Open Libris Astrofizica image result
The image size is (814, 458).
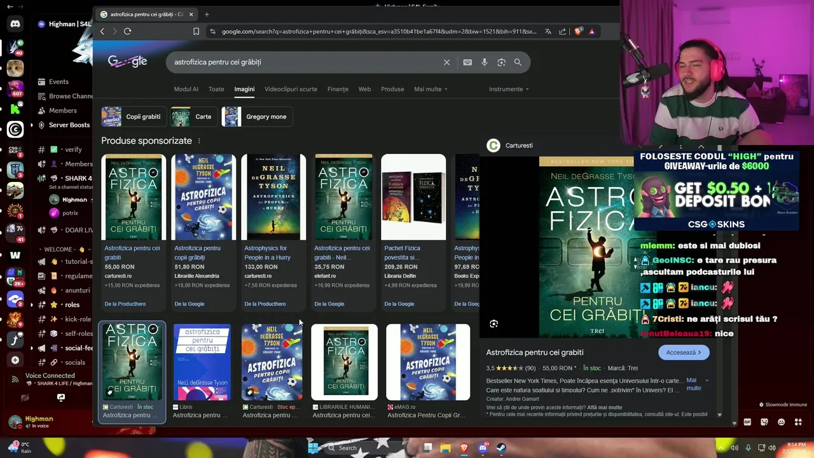[x=202, y=372]
